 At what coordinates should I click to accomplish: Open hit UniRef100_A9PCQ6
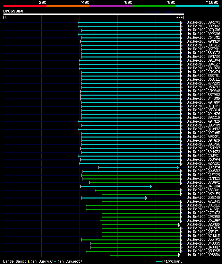tap(203, 34)
